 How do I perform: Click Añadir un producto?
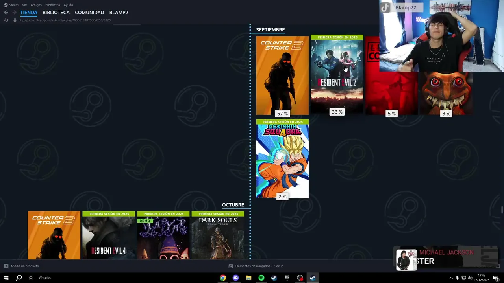coord(25,266)
